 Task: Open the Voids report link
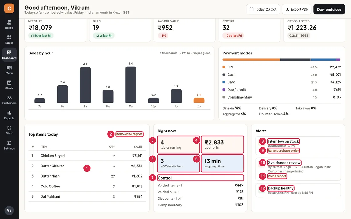277,176
